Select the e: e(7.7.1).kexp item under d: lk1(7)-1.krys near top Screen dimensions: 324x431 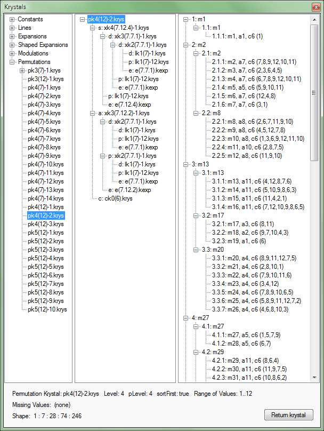pos(148,70)
